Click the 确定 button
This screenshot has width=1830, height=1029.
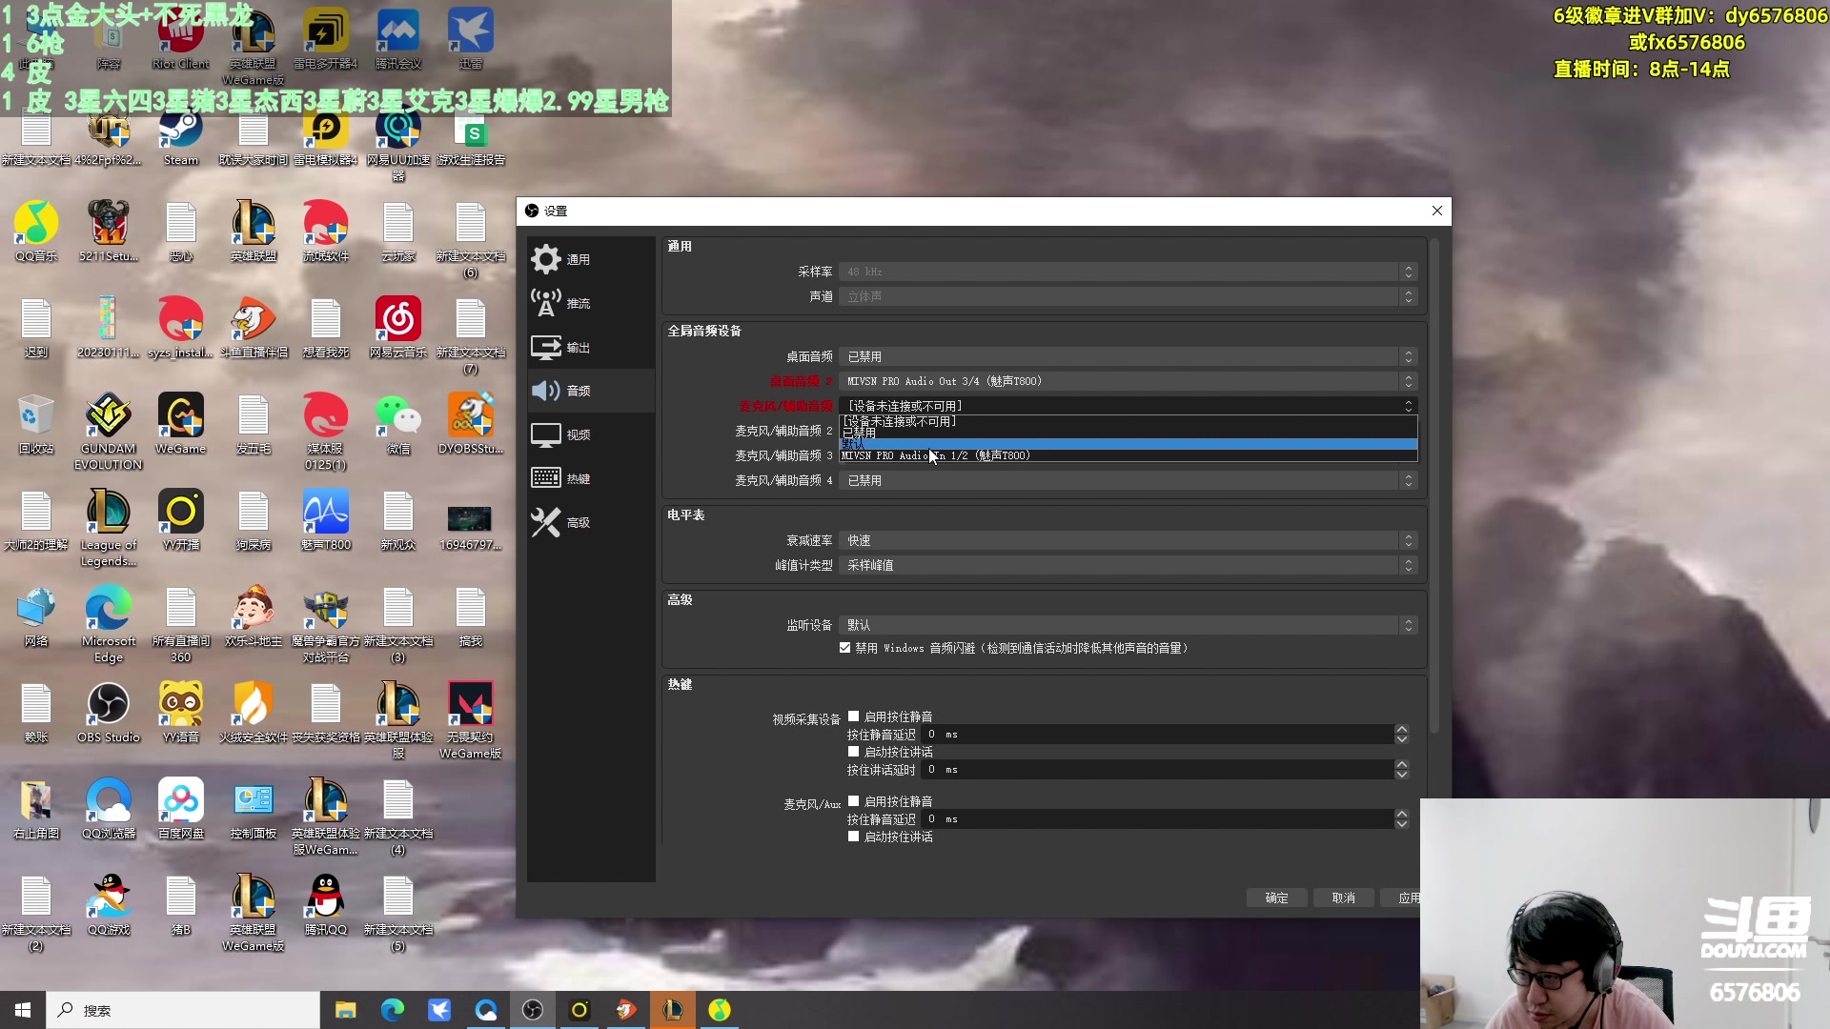coord(1276,898)
